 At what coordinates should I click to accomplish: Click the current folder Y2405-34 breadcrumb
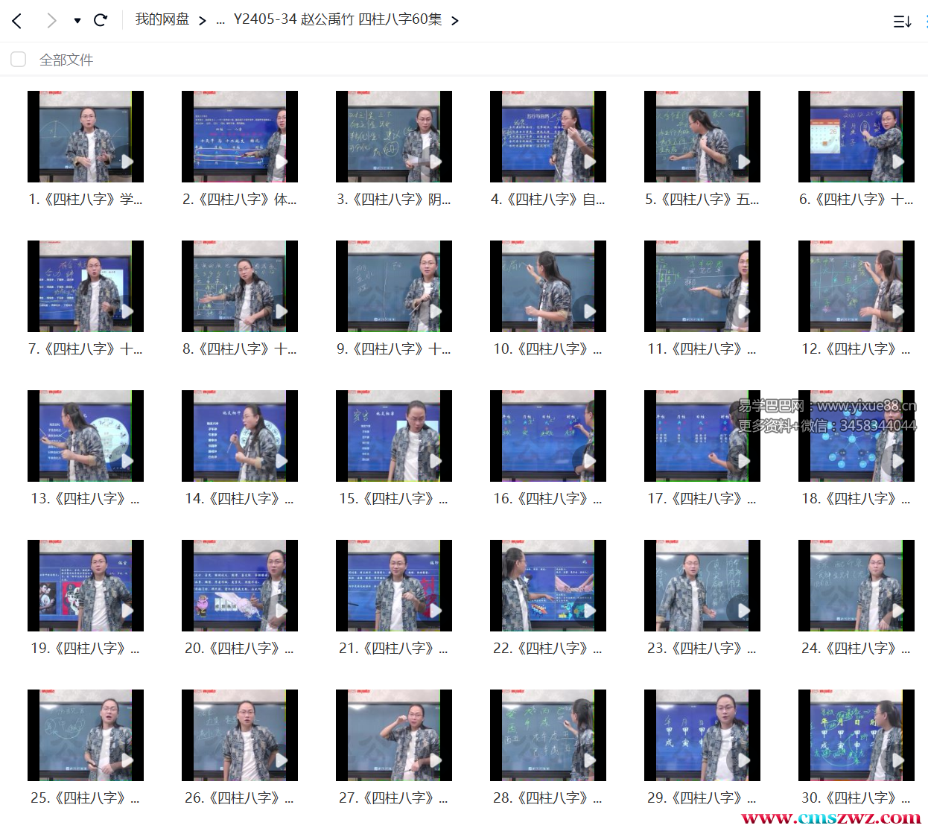coord(337,19)
